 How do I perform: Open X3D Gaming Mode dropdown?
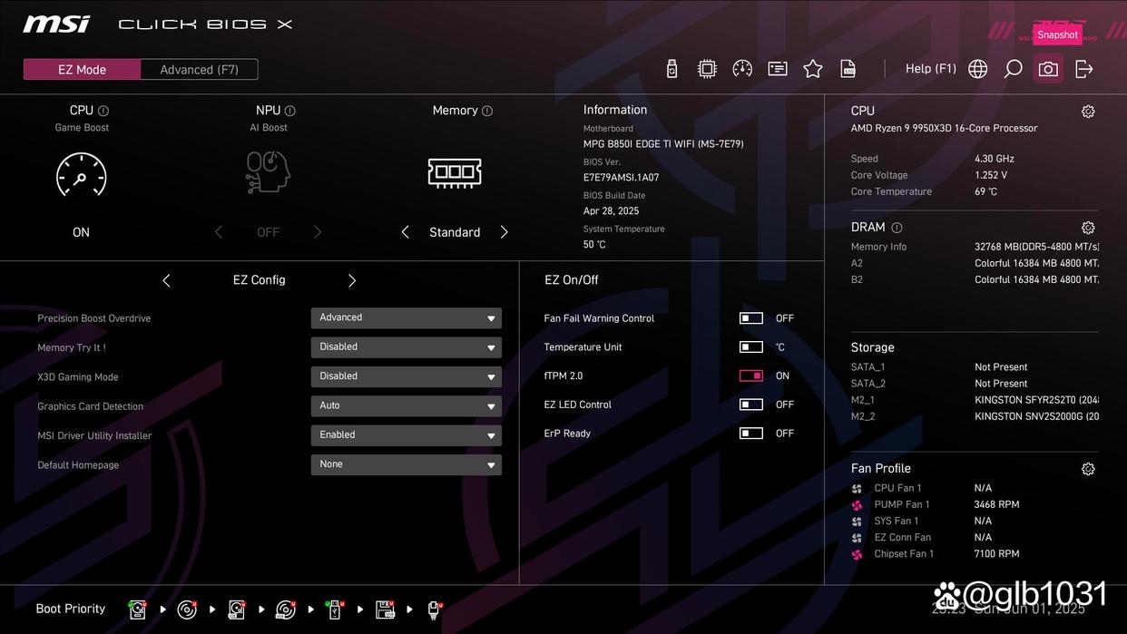pos(407,376)
